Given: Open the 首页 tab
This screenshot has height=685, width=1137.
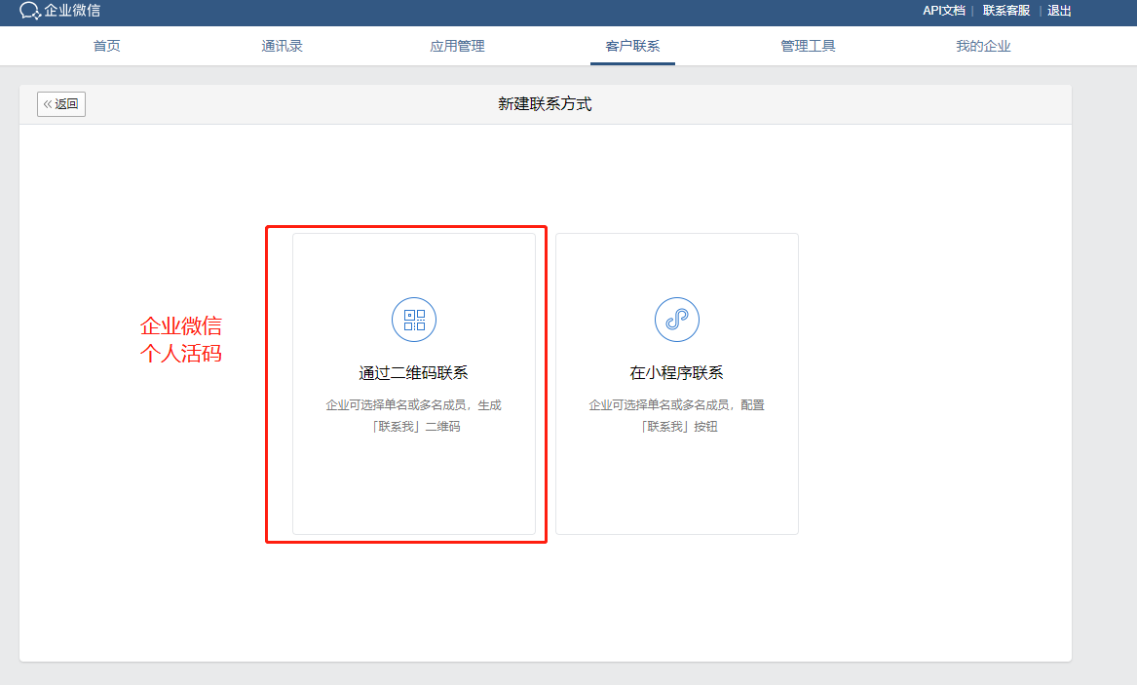Looking at the screenshot, I should (x=106, y=46).
